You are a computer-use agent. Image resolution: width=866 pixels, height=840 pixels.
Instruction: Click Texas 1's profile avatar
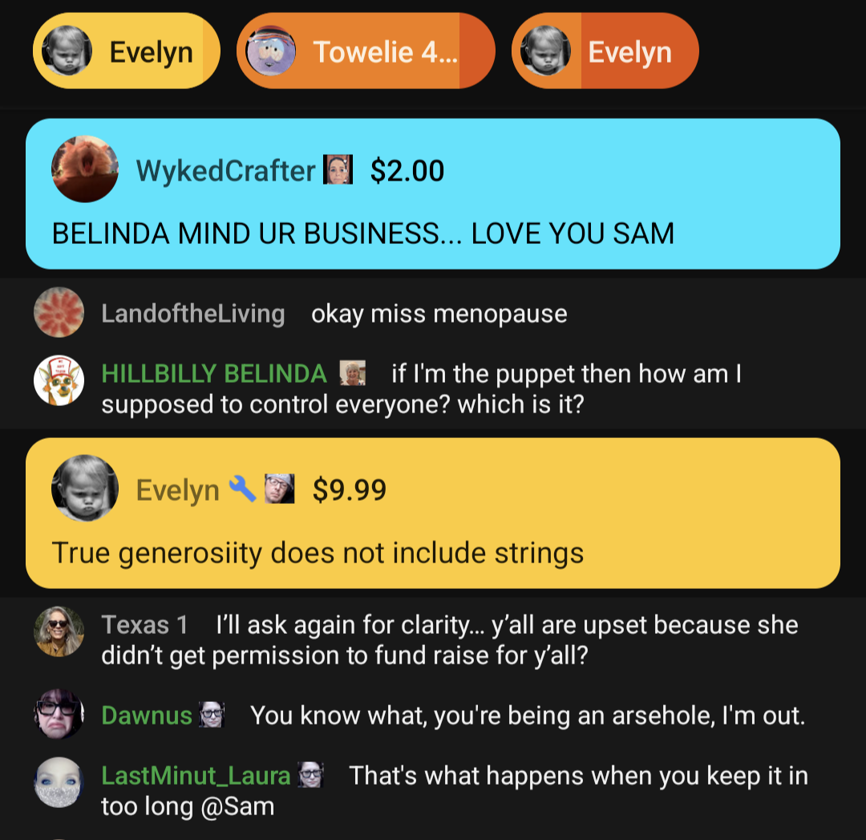click(59, 631)
